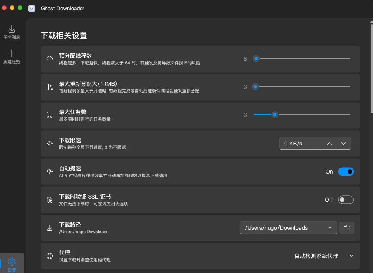This screenshot has width=373, height=273.
Task: Click the plus icon for new task
Action: tap(12, 53)
